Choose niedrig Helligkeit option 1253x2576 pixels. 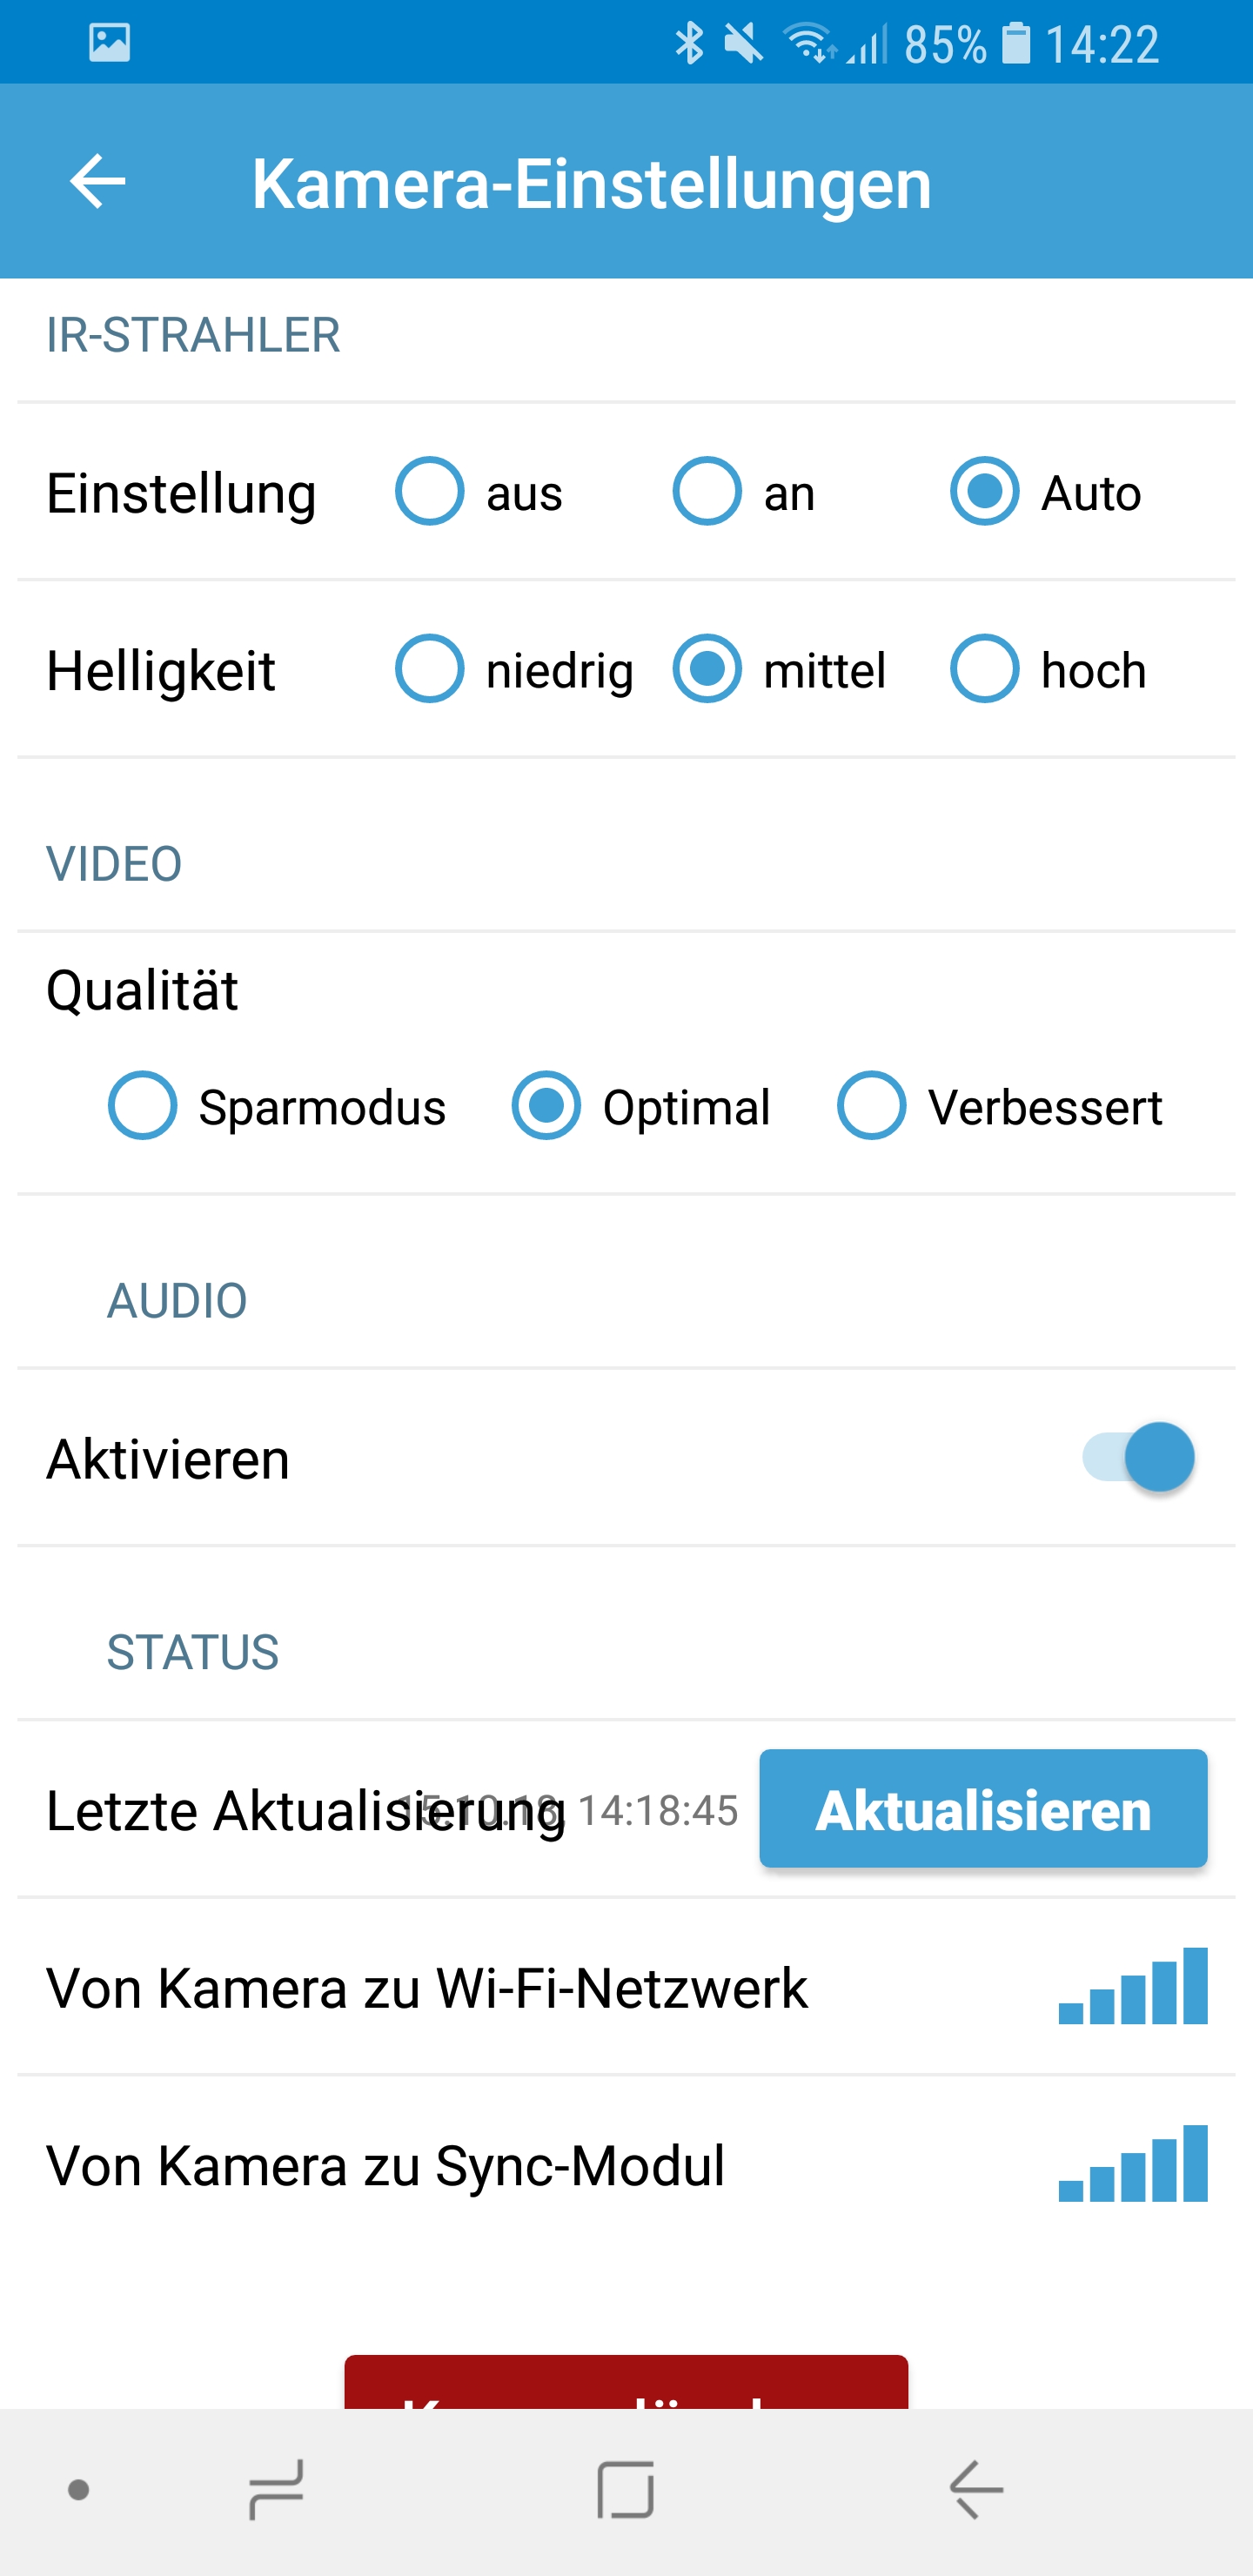[430, 669]
